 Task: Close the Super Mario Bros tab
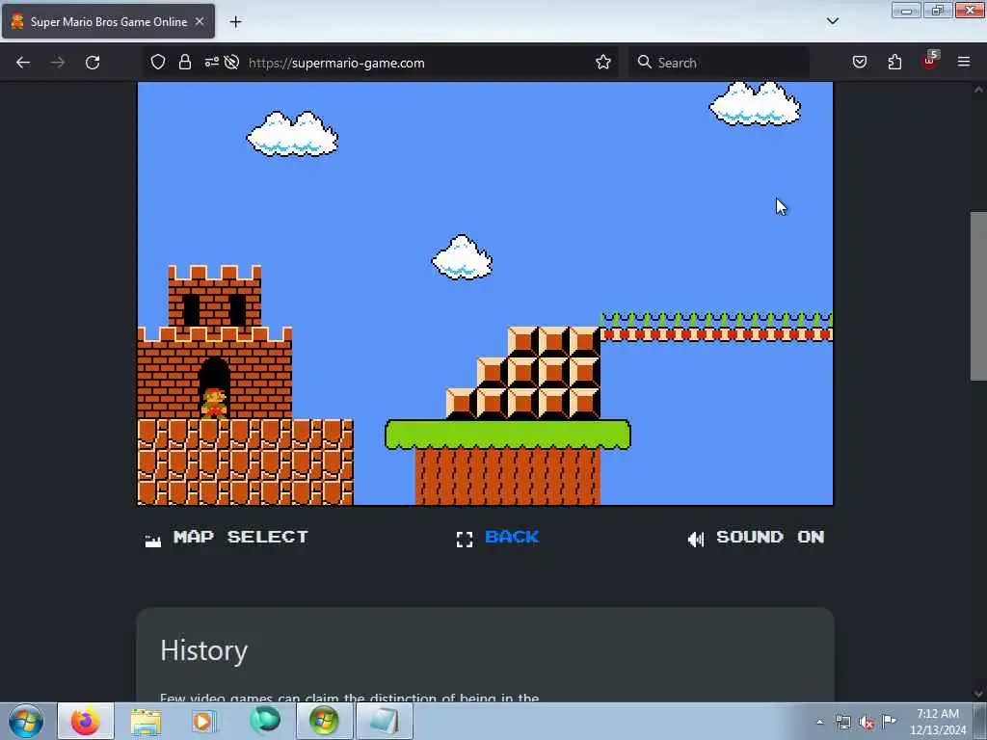coord(200,21)
